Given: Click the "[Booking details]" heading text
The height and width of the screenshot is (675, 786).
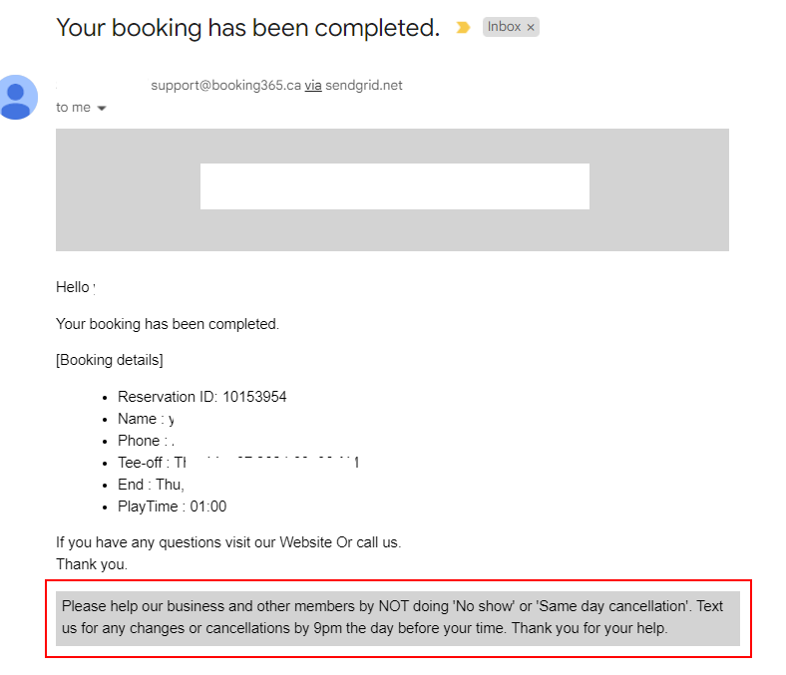Looking at the screenshot, I should 110,360.
